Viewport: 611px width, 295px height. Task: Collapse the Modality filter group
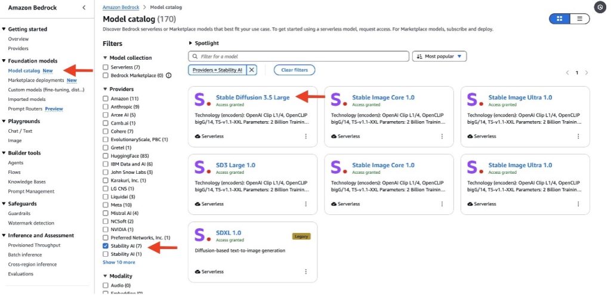click(105, 276)
